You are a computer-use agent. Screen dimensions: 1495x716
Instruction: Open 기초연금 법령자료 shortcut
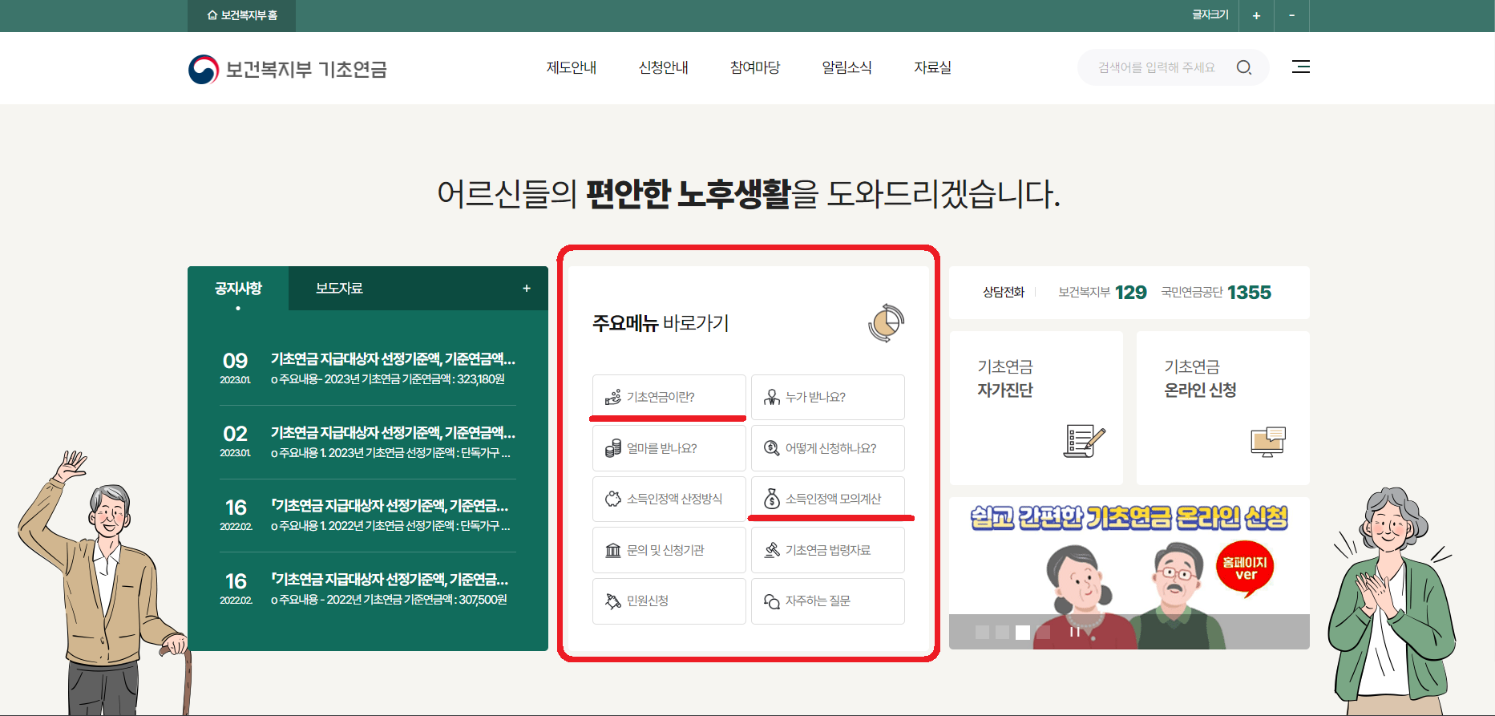tap(828, 550)
